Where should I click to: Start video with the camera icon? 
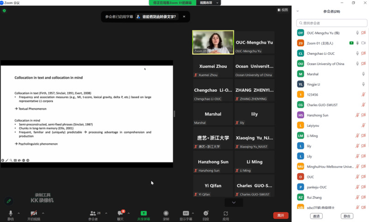tap(34, 214)
